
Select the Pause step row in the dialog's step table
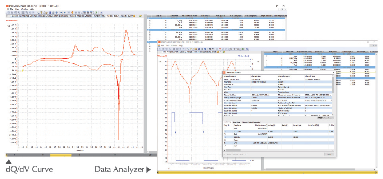pos(279,140)
